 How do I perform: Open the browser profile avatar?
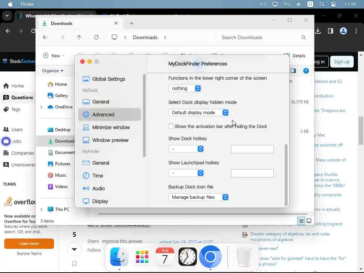coord(343,31)
